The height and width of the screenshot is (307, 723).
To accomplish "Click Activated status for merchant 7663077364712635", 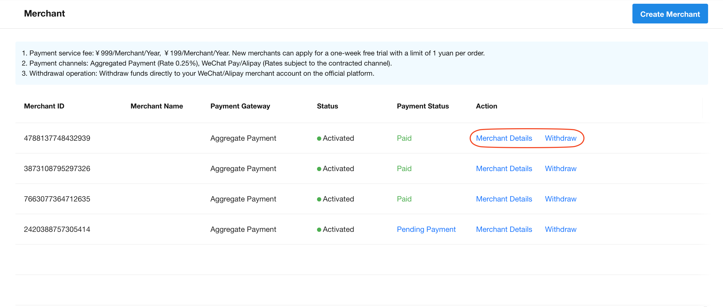I will 335,199.
